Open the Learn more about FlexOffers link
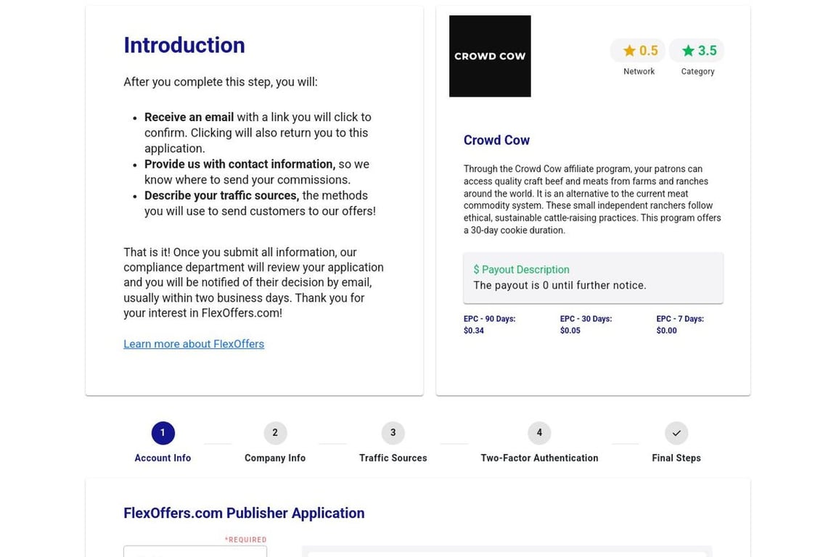 coord(194,344)
